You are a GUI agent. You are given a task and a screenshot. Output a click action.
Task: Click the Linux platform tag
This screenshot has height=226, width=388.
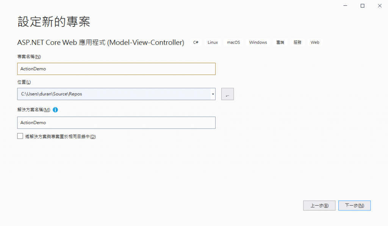pos(213,42)
